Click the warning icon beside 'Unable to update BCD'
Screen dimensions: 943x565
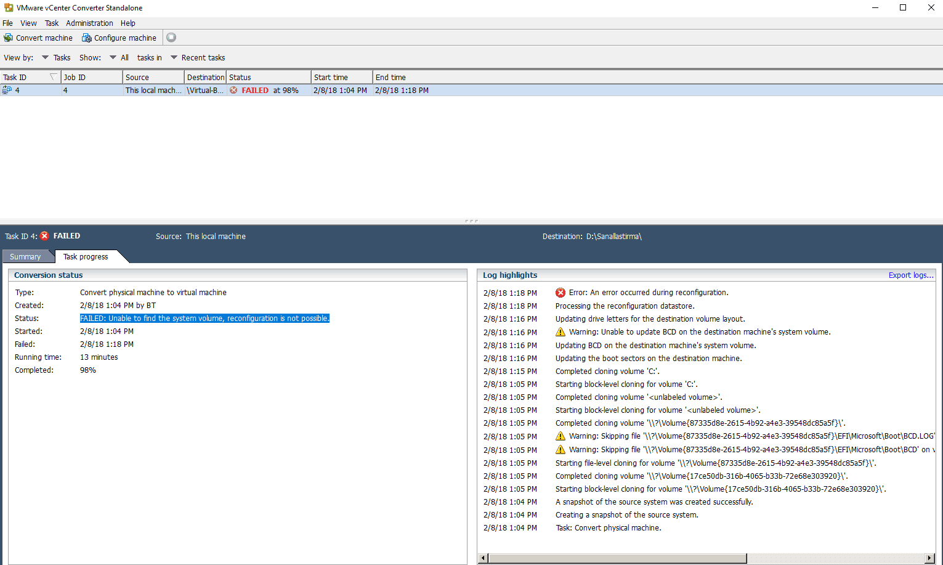coord(560,332)
